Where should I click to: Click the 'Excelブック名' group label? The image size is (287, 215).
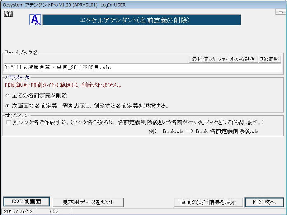coord(22,52)
